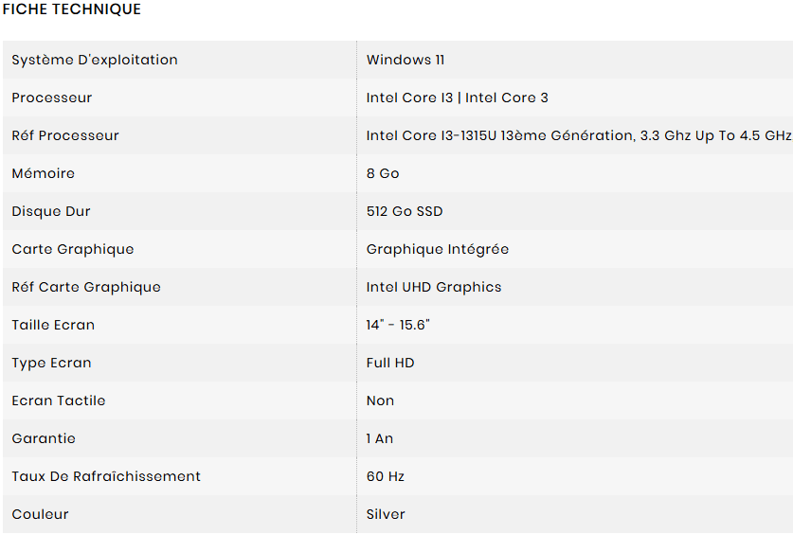The height and width of the screenshot is (534, 793).
Task: Select the Intel UHD Graphics value
Action: coord(434,287)
